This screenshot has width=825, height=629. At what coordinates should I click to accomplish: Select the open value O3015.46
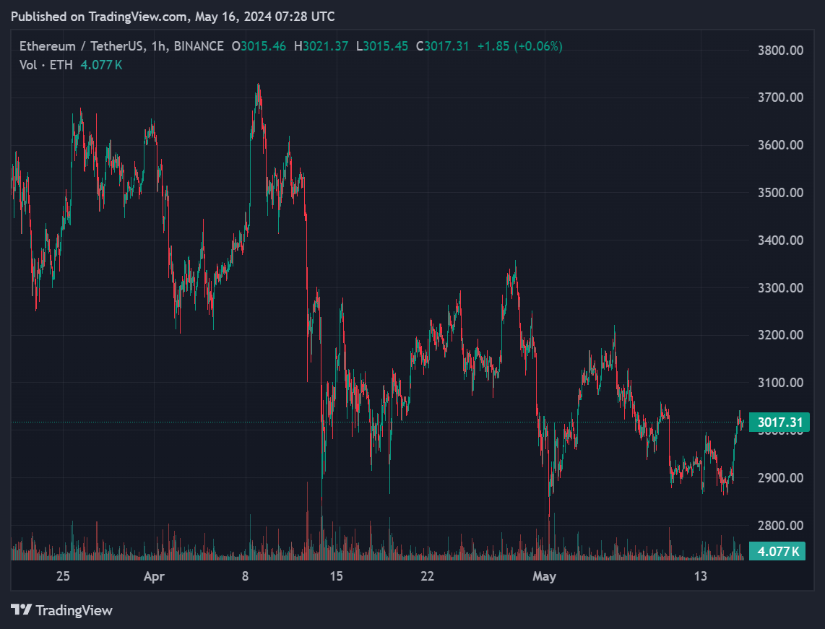point(259,46)
